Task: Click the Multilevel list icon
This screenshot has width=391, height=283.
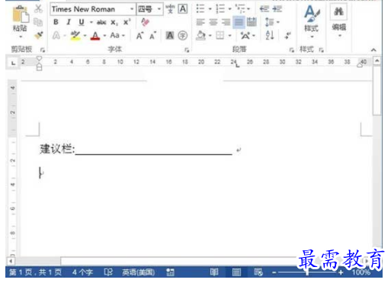Action: pos(240,9)
